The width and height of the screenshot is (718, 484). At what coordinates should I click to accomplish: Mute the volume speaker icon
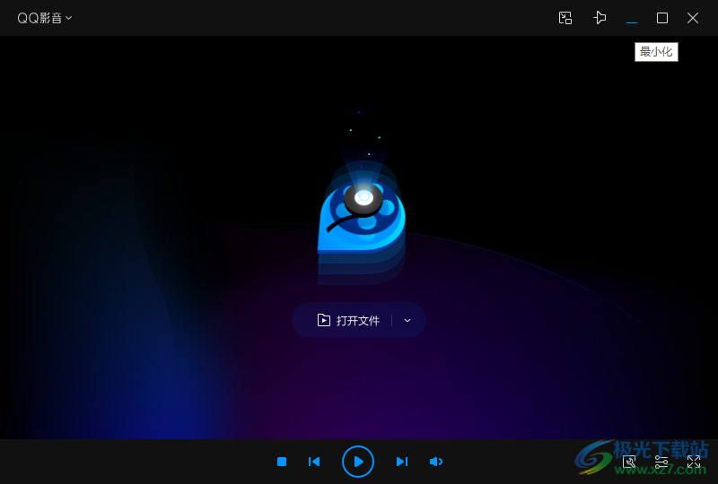pos(436,462)
